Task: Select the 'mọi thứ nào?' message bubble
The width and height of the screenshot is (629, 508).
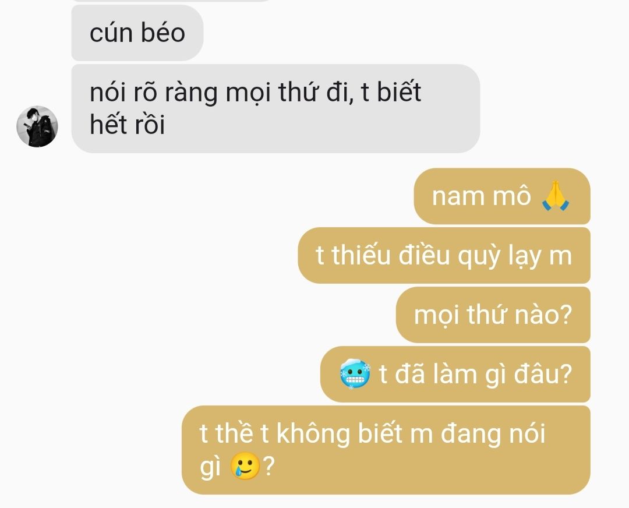Action: point(493,315)
